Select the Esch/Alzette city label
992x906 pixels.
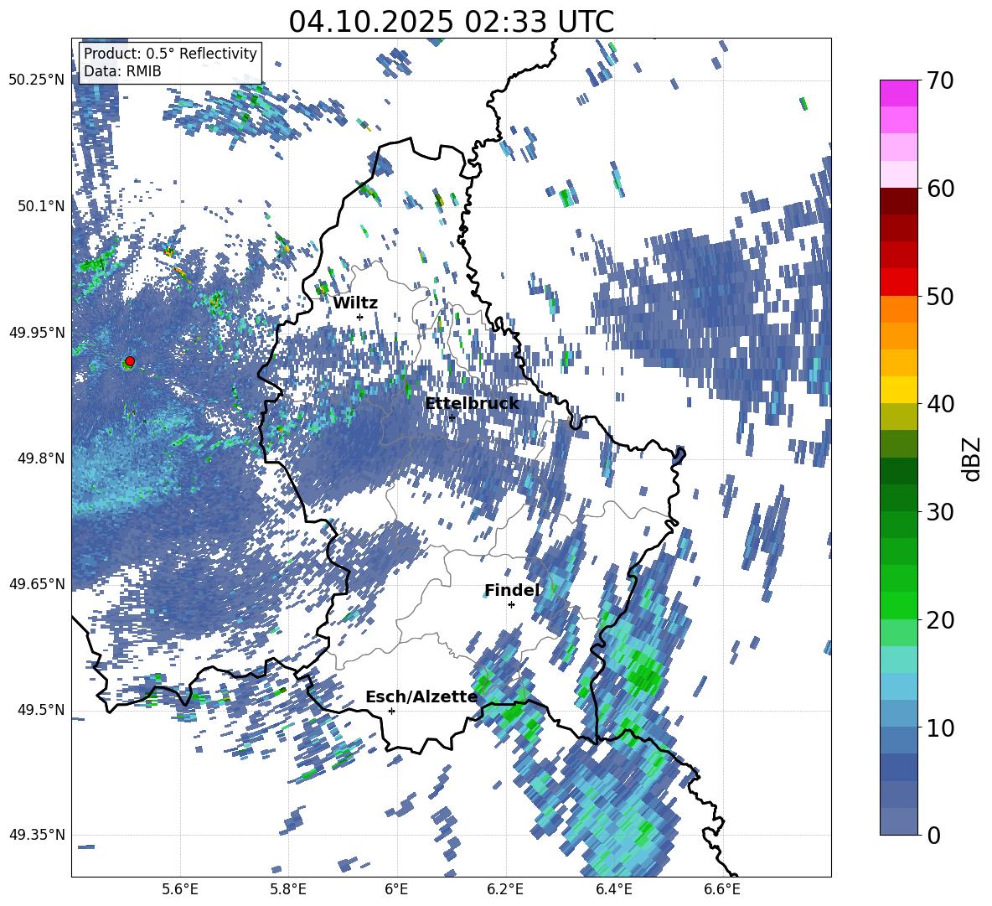[x=421, y=696]
